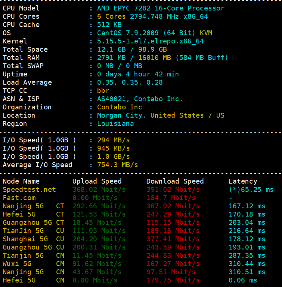282x287 pixels.
Task: Click the Shanghai 5G CU node name
Action: (33, 239)
